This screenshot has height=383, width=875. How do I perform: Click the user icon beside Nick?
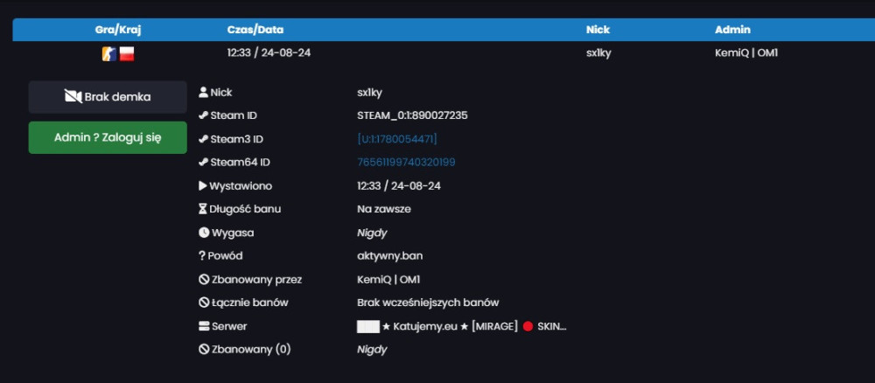[x=203, y=92]
